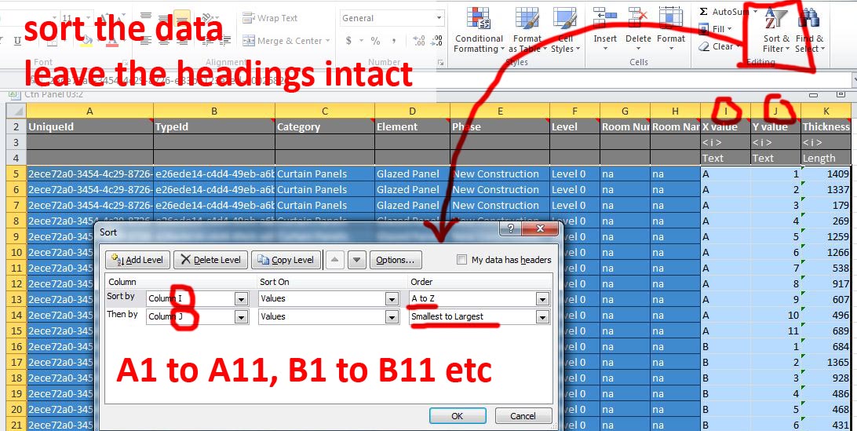Click the Sort dialog help question mark
This screenshot has height=431, width=857.
(x=510, y=228)
